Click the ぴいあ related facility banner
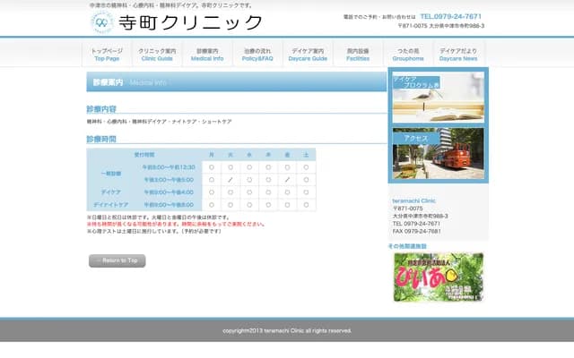The height and width of the screenshot is (358, 574). point(438,277)
